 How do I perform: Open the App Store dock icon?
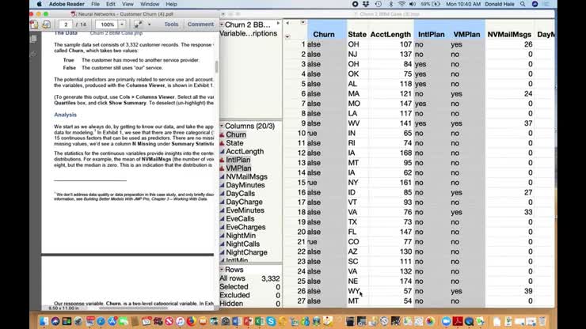point(112,321)
